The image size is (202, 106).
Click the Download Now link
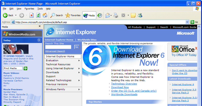(x=120, y=87)
